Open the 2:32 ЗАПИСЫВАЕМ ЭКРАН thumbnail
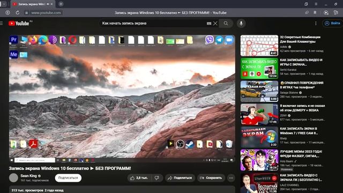Image resolution: width=343 pixels, height=193 pixels. click(259, 137)
